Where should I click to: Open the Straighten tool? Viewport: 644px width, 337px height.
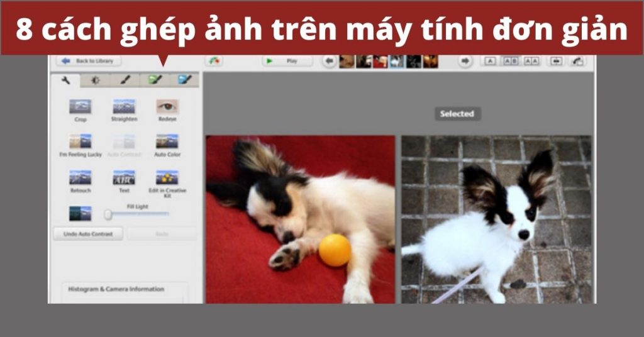124,111
